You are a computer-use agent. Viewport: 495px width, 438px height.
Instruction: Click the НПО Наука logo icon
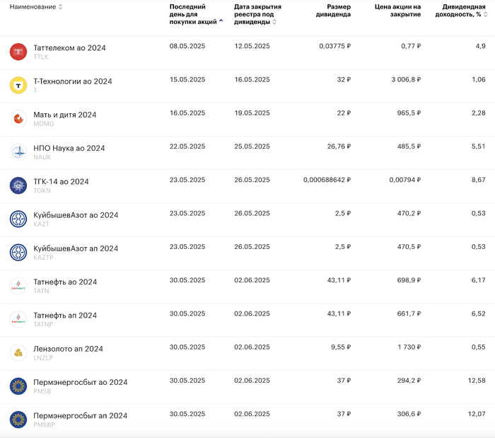click(18, 152)
